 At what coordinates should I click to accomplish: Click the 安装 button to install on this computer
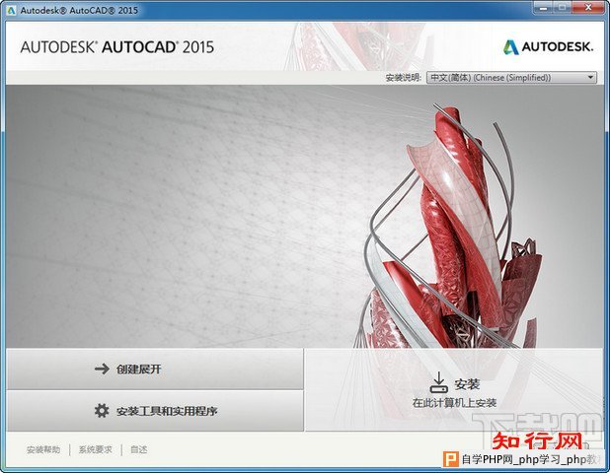coord(454,390)
